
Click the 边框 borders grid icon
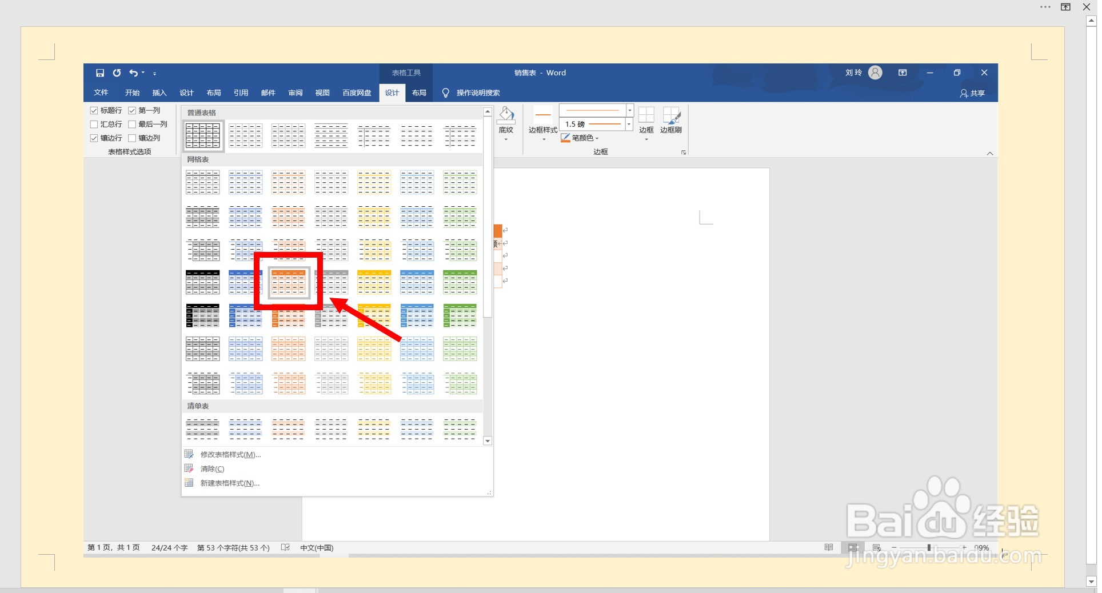pos(646,115)
